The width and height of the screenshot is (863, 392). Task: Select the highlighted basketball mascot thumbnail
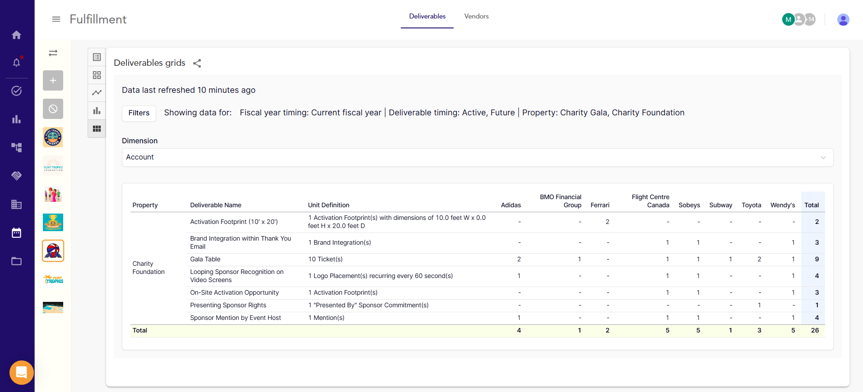click(x=53, y=251)
